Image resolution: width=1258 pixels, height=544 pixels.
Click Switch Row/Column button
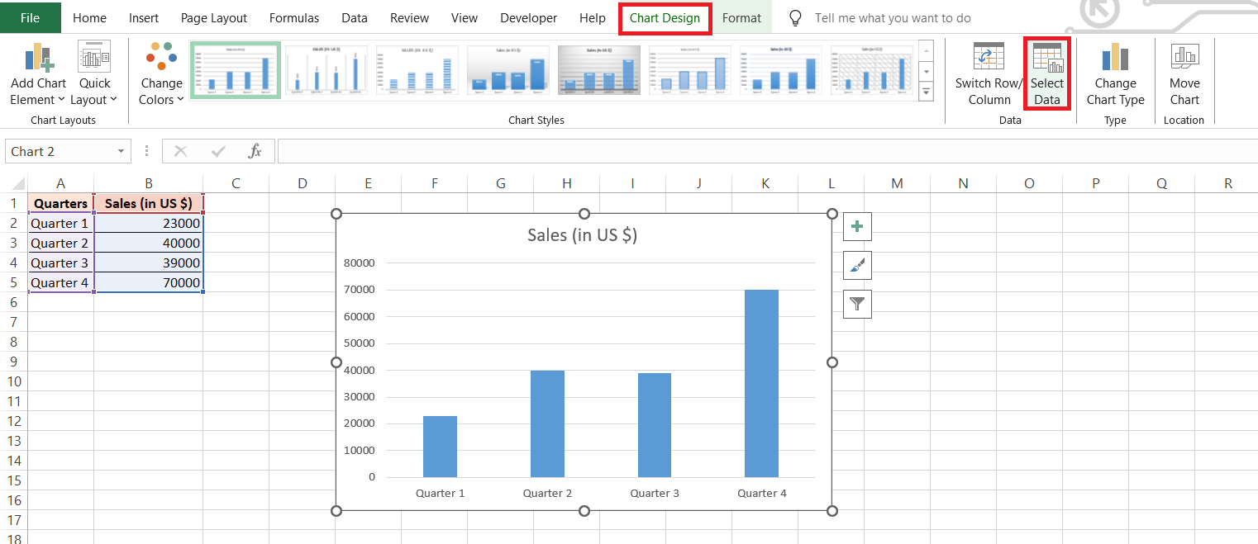pos(989,74)
